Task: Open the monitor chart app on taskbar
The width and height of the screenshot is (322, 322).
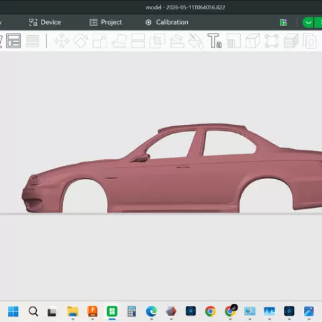Action: (250, 311)
